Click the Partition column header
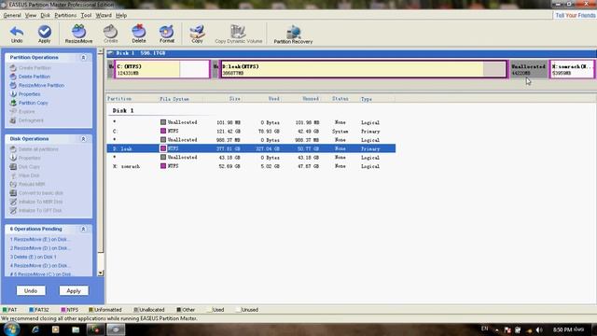597x336 pixels. click(x=119, y=99)
